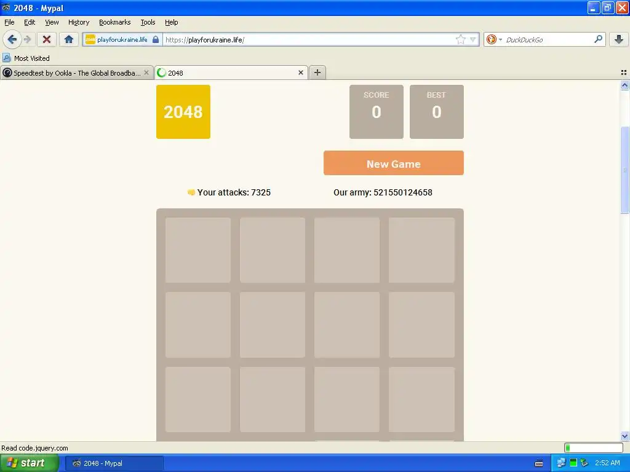Image resolution: width=630 pixels, height=472 pixels.
Task: Open the Tools menu
Action: pos(148,22)
